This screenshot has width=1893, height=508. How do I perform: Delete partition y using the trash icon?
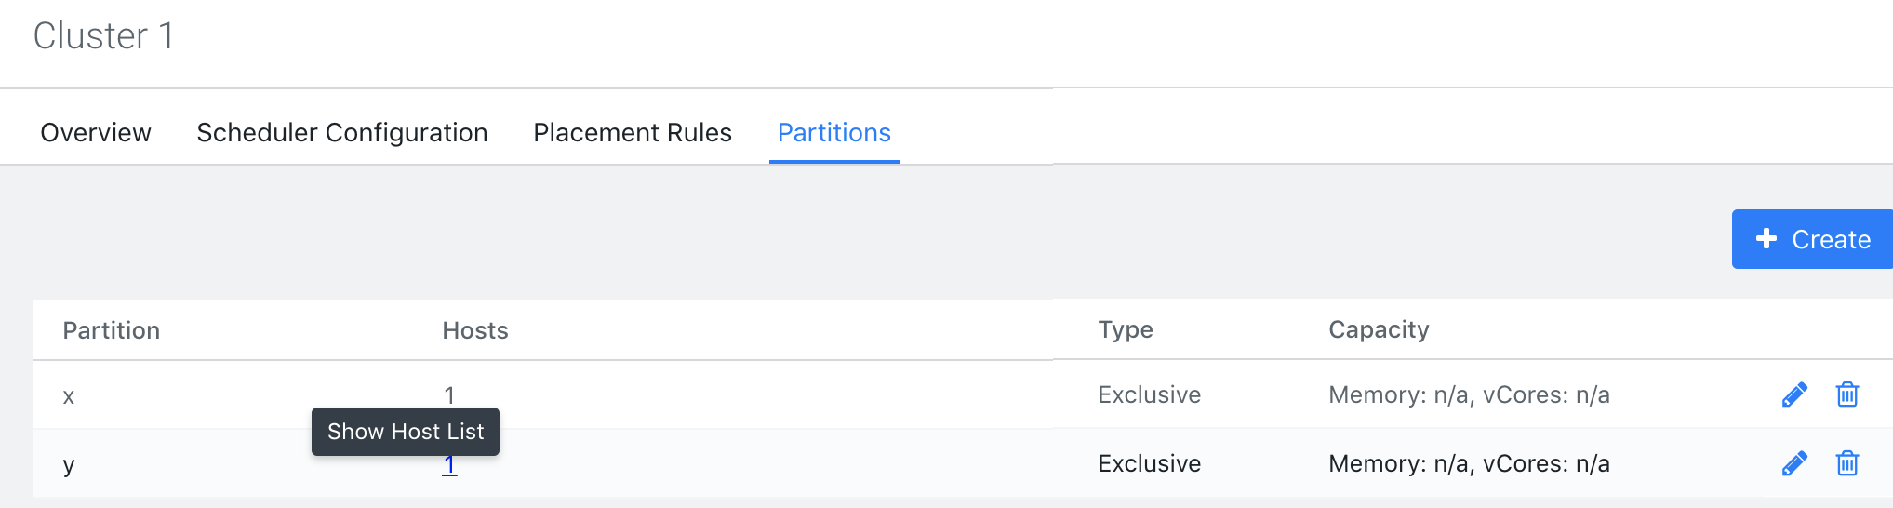click(1846, 463)
